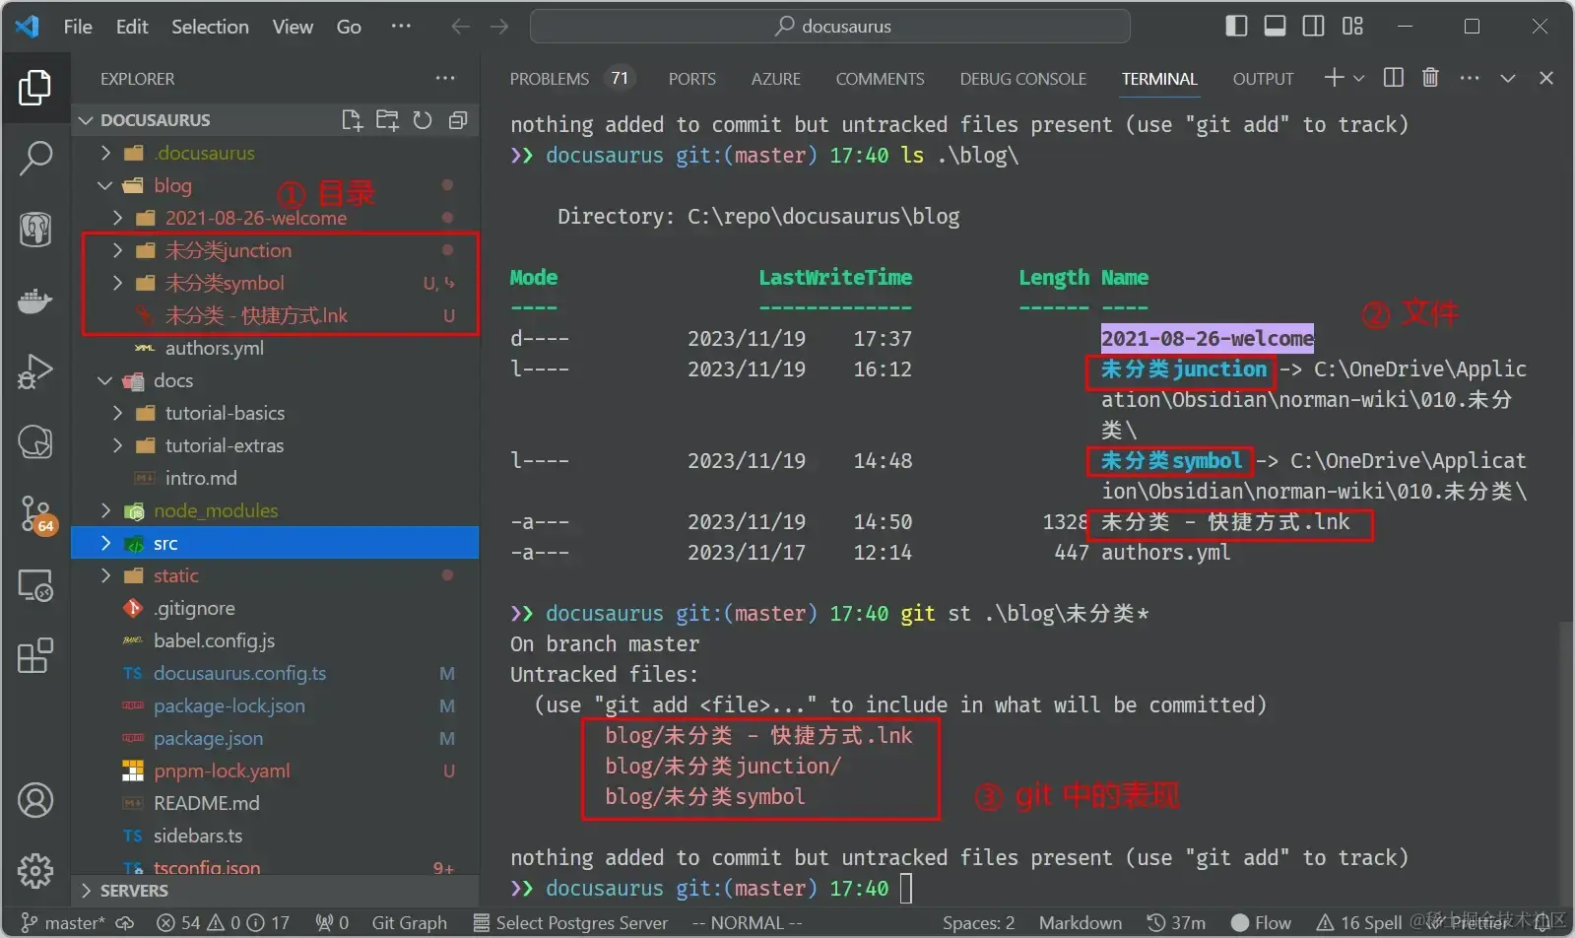The height and width of the screenshot is (938, 1575).
Task: Collapse the blog folder
Action: click(x=105, y=185)
